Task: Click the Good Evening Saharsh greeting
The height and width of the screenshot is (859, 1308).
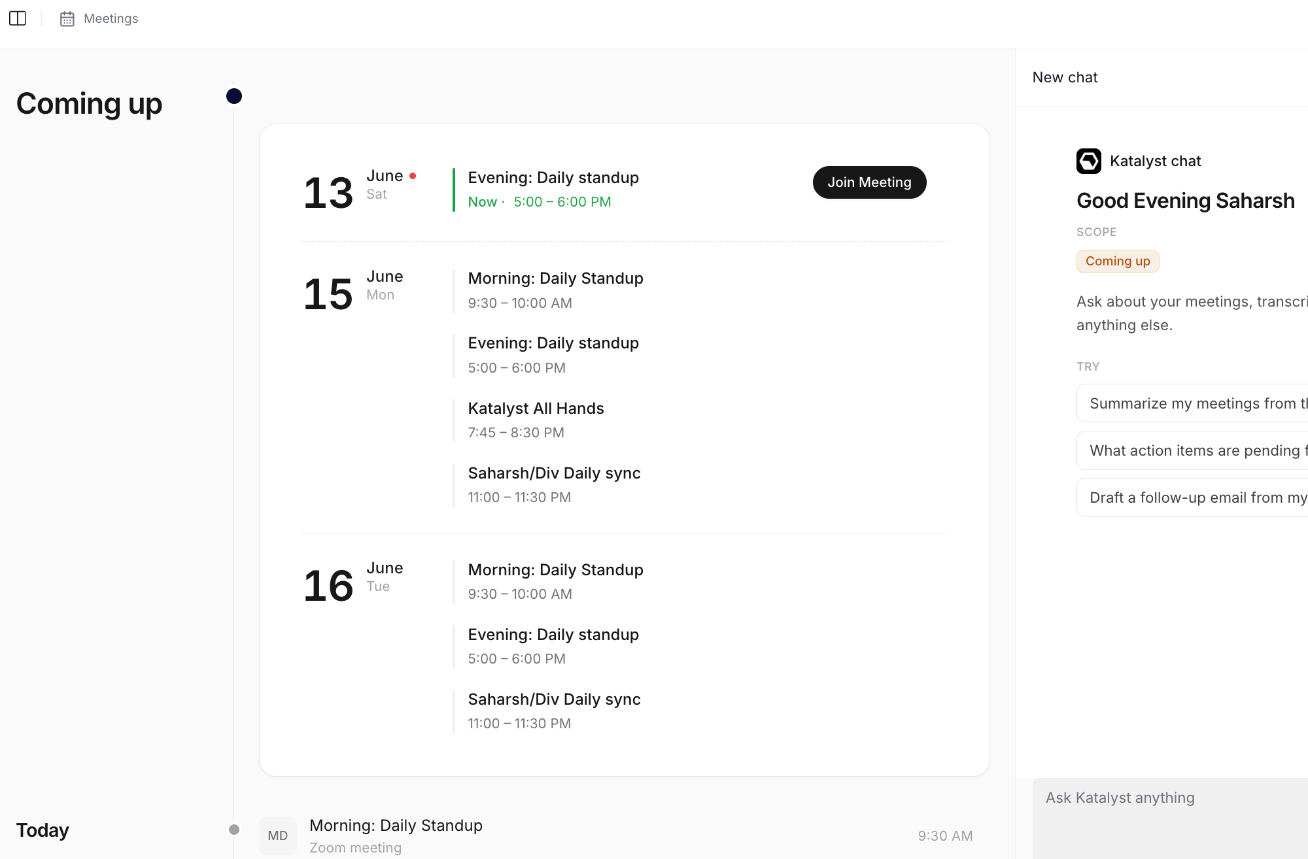Action: click(x=1186, y=201)
